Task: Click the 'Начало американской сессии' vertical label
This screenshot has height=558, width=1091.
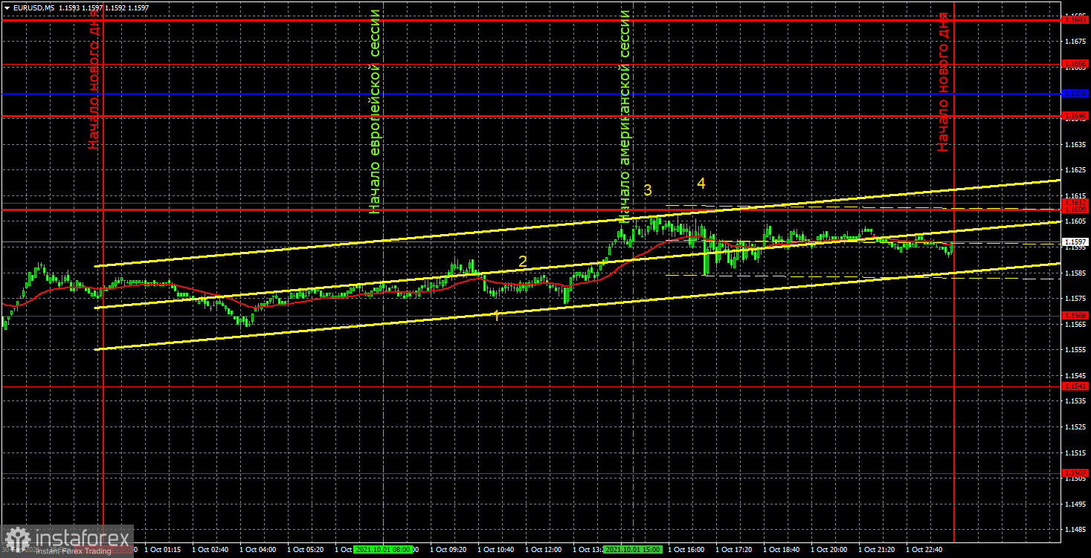Action: point(625,117)
